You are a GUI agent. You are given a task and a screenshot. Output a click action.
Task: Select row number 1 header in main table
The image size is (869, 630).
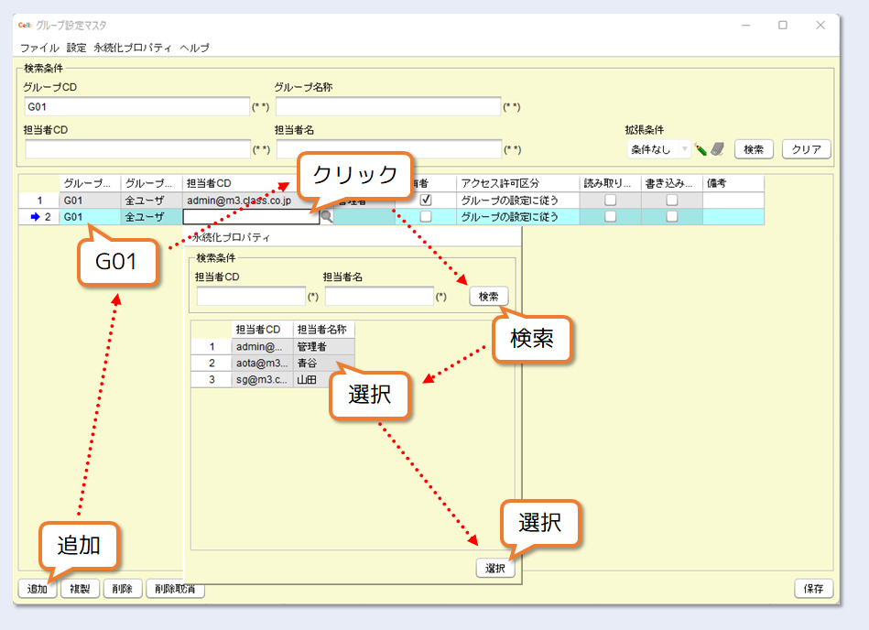pyautogui.click(x=39, y=200)
